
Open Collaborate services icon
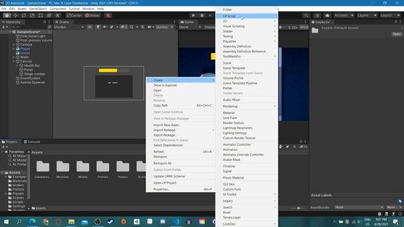click(317, 15)
